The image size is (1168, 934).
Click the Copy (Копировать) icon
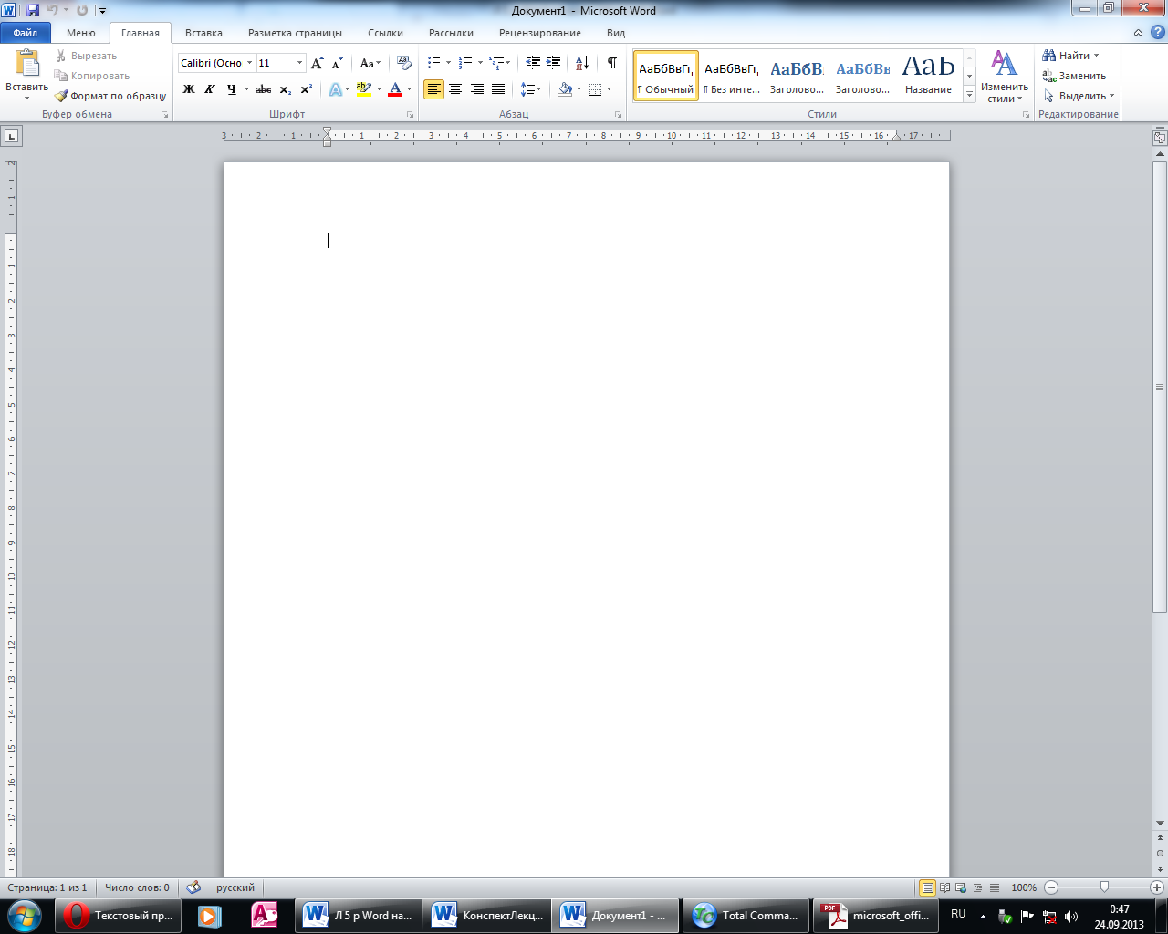[61, 76]
